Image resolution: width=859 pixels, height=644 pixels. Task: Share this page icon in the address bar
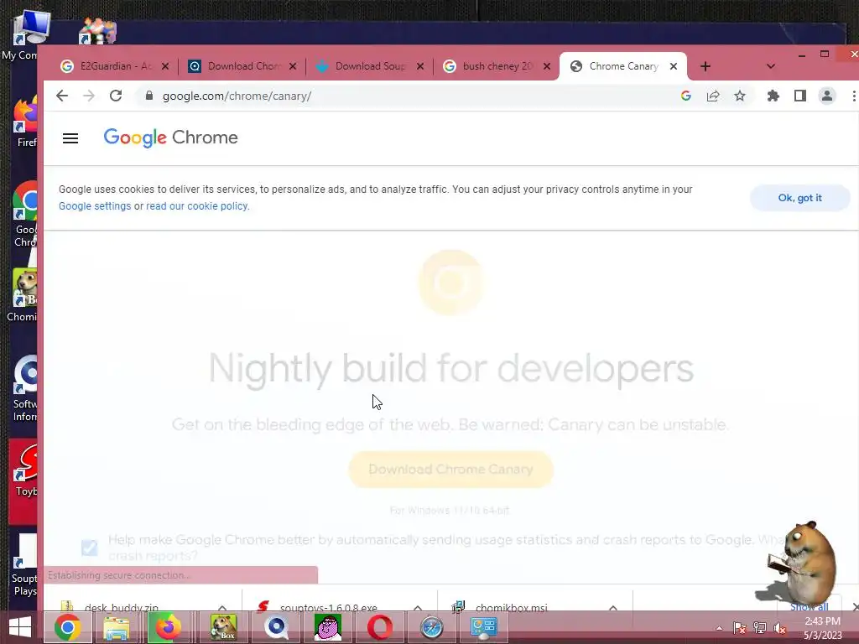click(713, 96)
